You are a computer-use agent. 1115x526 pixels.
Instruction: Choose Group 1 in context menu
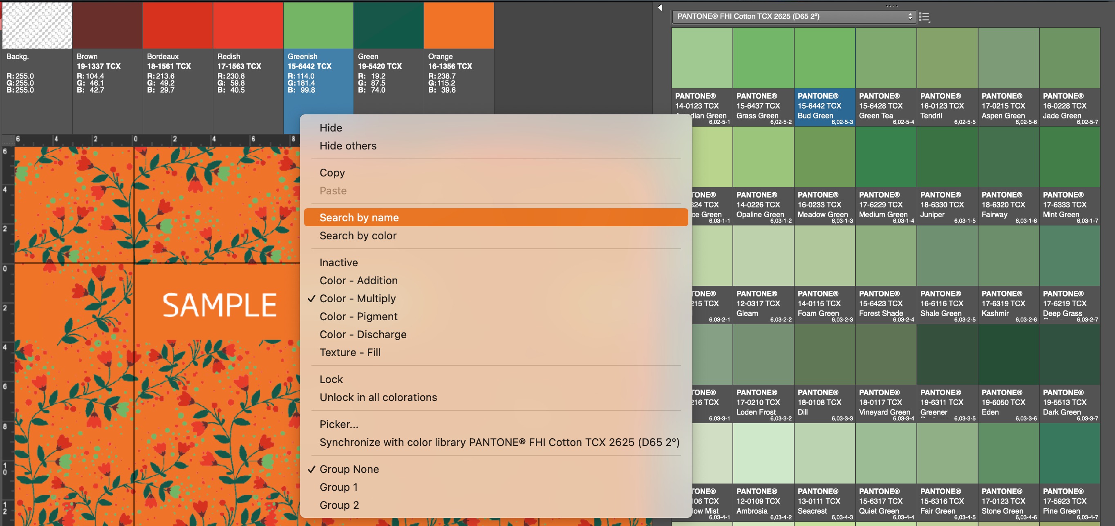tap(338, 487)
